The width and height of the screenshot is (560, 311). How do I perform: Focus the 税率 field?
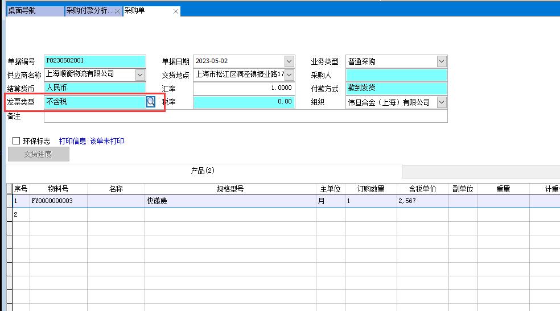pos(243,102)
